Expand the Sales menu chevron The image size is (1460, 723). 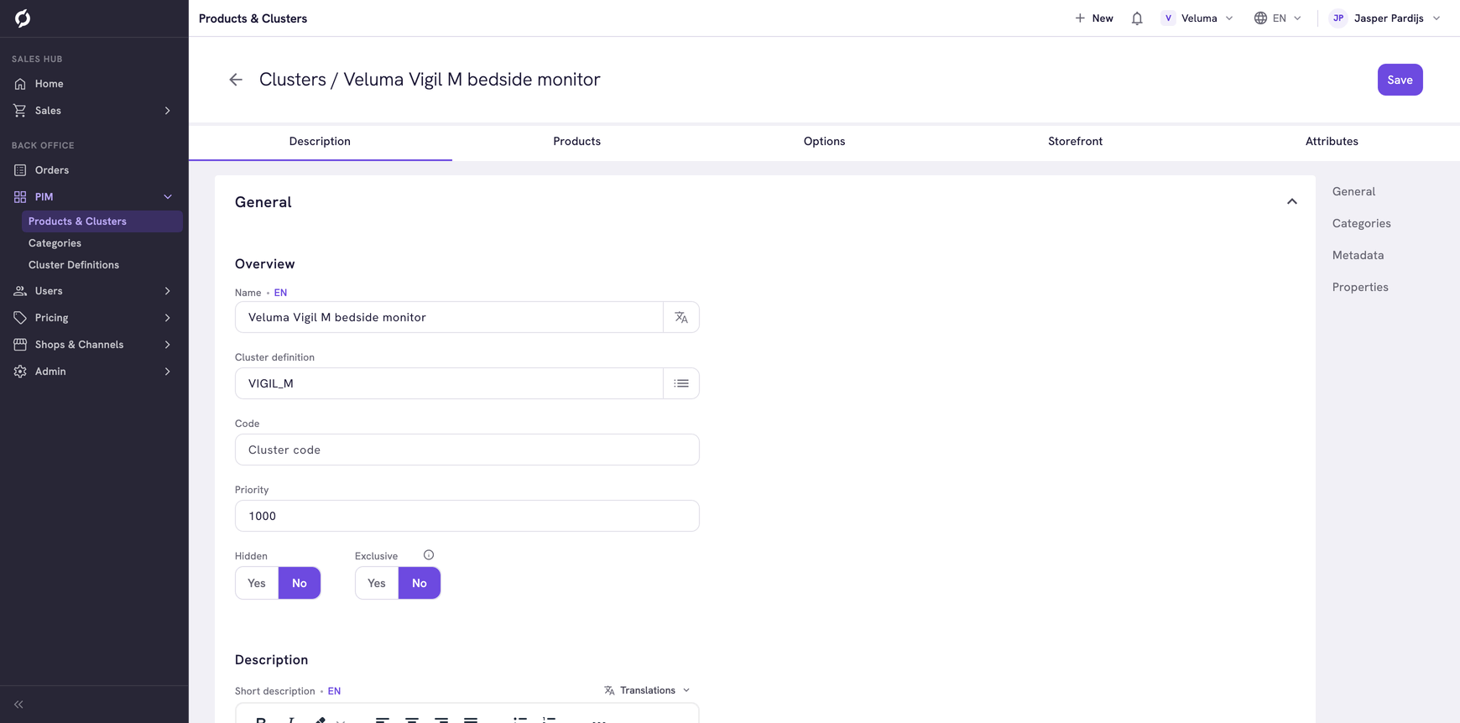(x=168, y=111)
